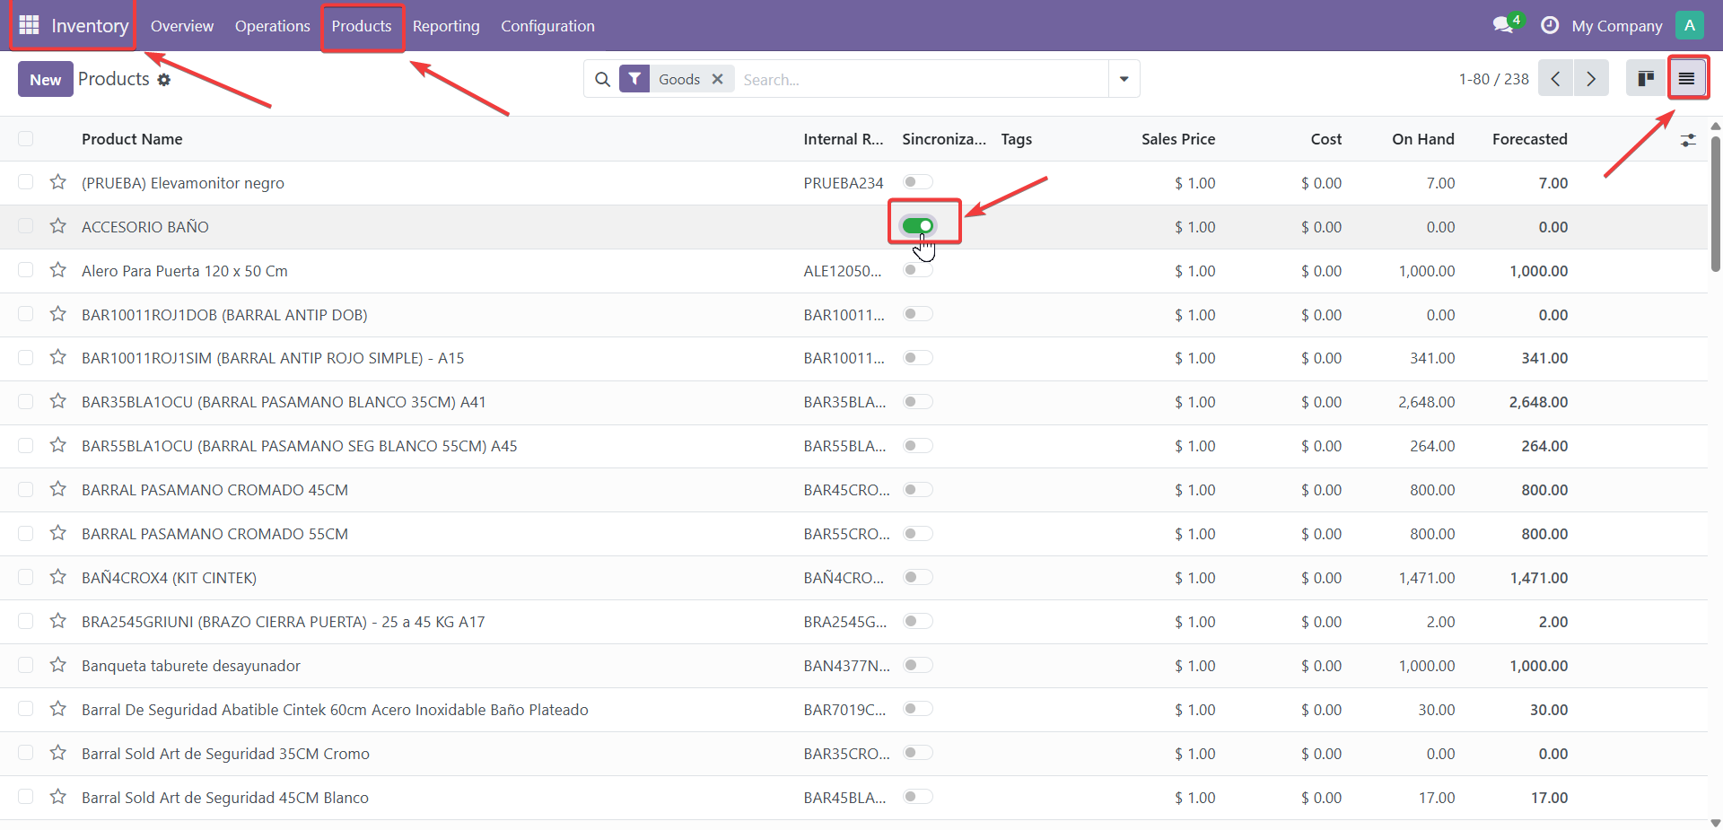Click the vertical scrollbar thumb
The width and height of the screenshot is (1723, 830).
[x=1715, y=204]
